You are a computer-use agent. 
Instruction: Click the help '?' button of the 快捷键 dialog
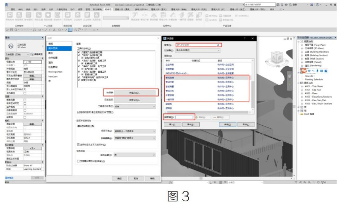tap(245, 38)
